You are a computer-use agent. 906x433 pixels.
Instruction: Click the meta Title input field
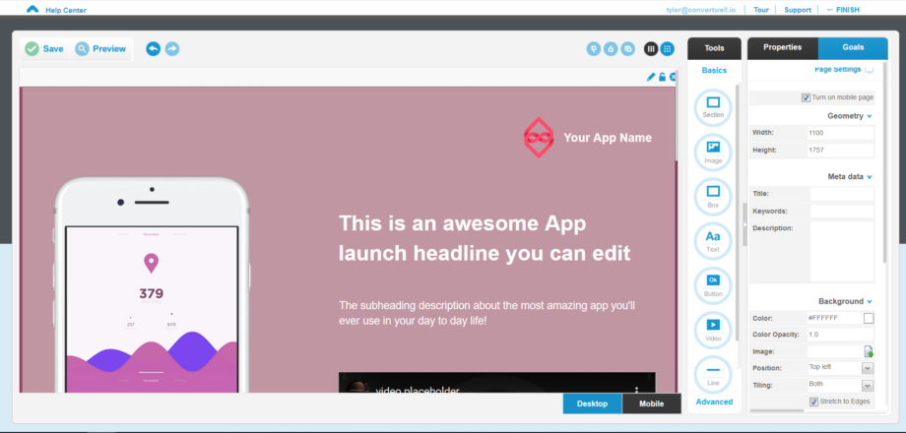coord(842,194)
